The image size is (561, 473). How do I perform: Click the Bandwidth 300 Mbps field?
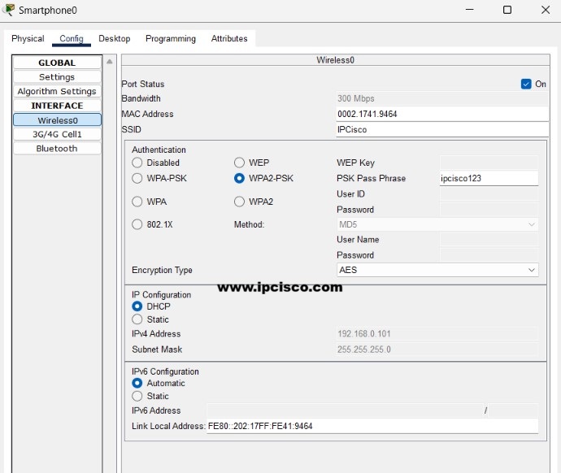click(442, 98)
